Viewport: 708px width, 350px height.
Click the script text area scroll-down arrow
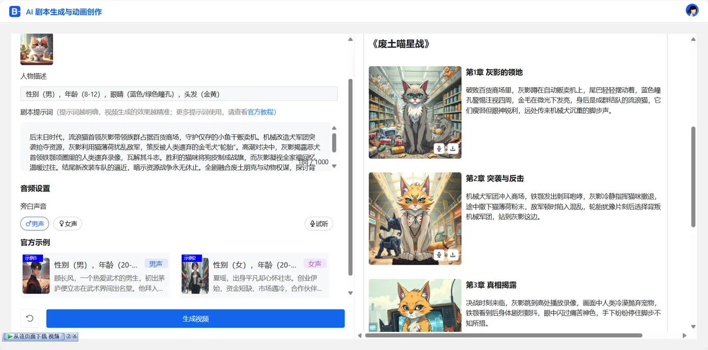[334, 166]
